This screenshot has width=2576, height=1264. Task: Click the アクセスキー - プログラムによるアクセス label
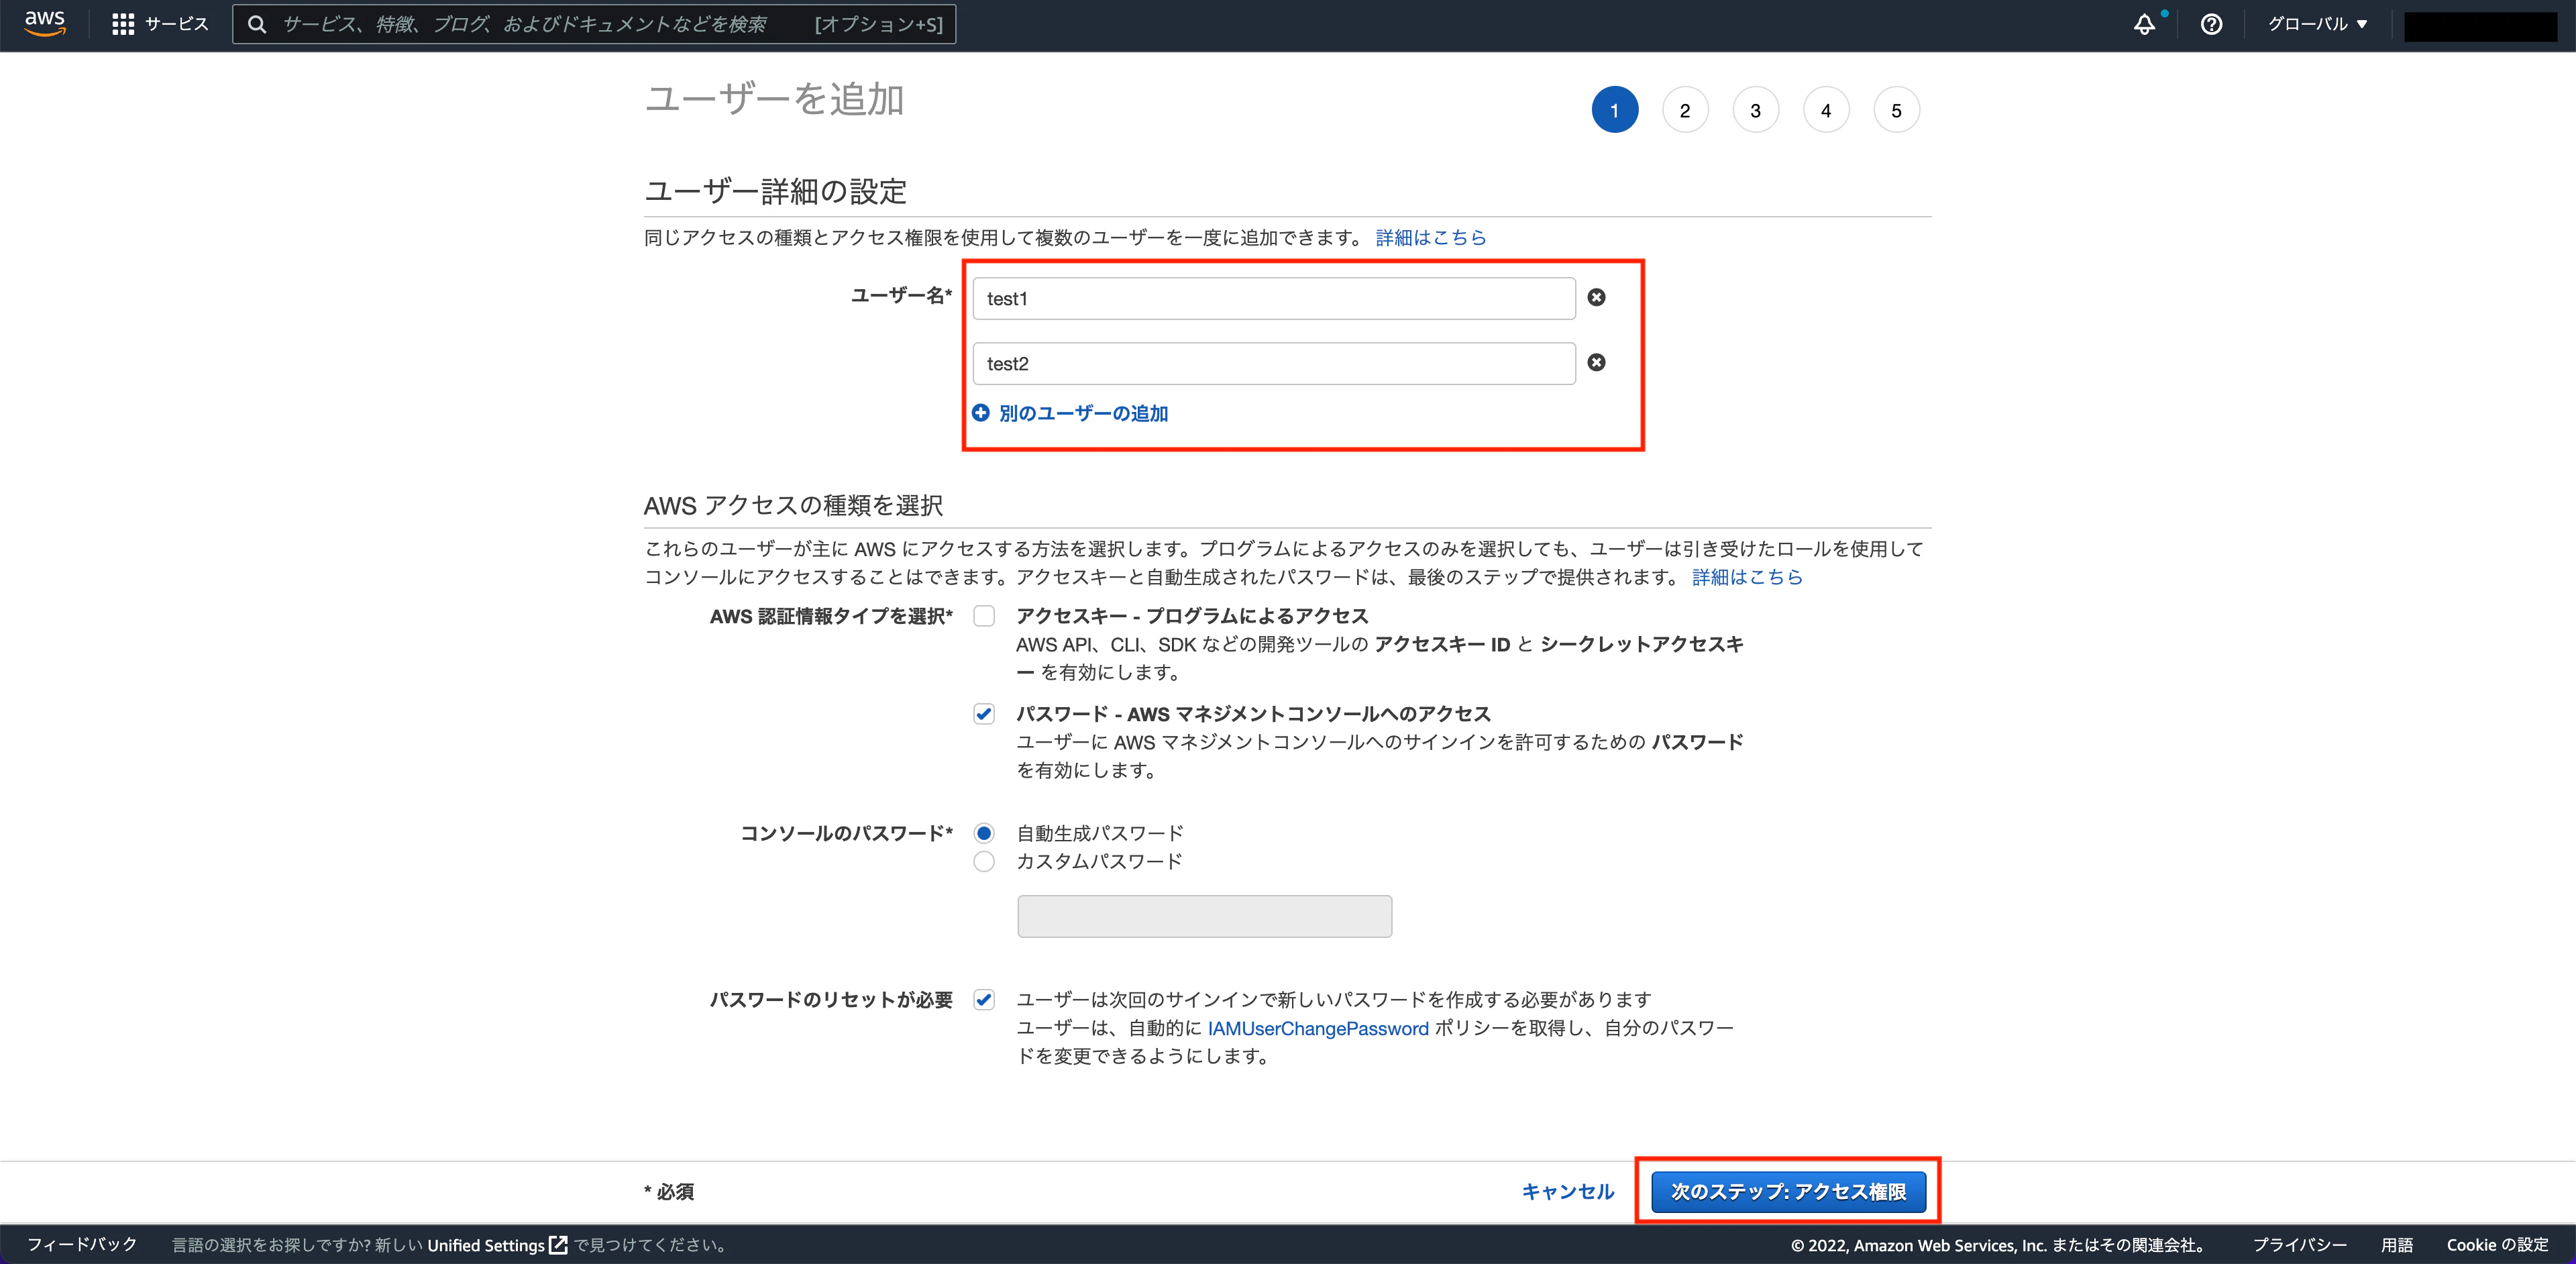(1192, 616)
